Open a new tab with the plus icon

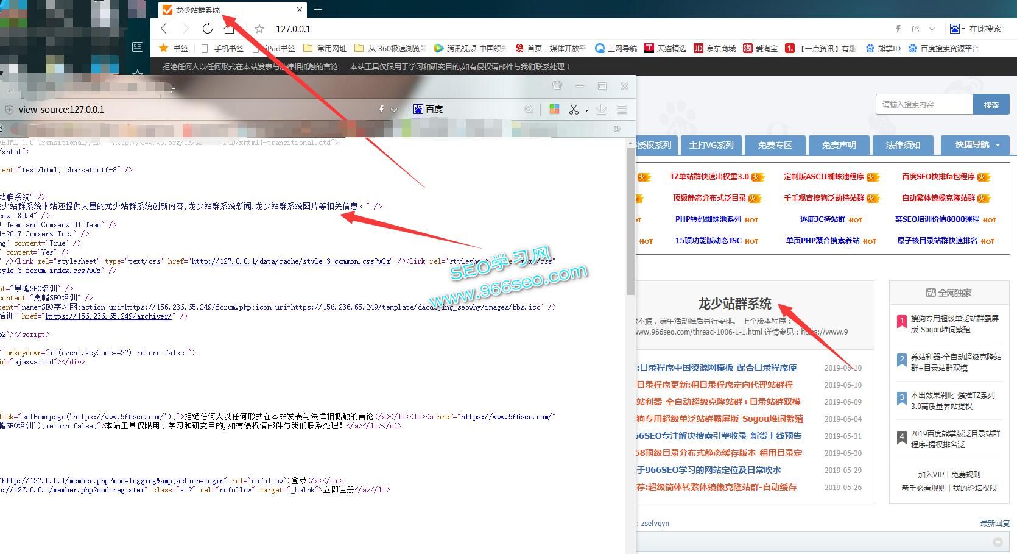click(318, 9)
